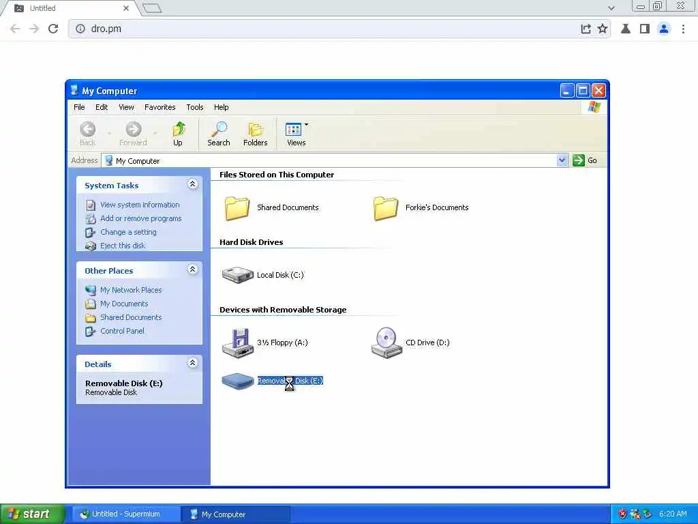Viewport: 698px width, 524px height.
Task: Select the CD Drive (D:) icon
Action: click(386, 343)
